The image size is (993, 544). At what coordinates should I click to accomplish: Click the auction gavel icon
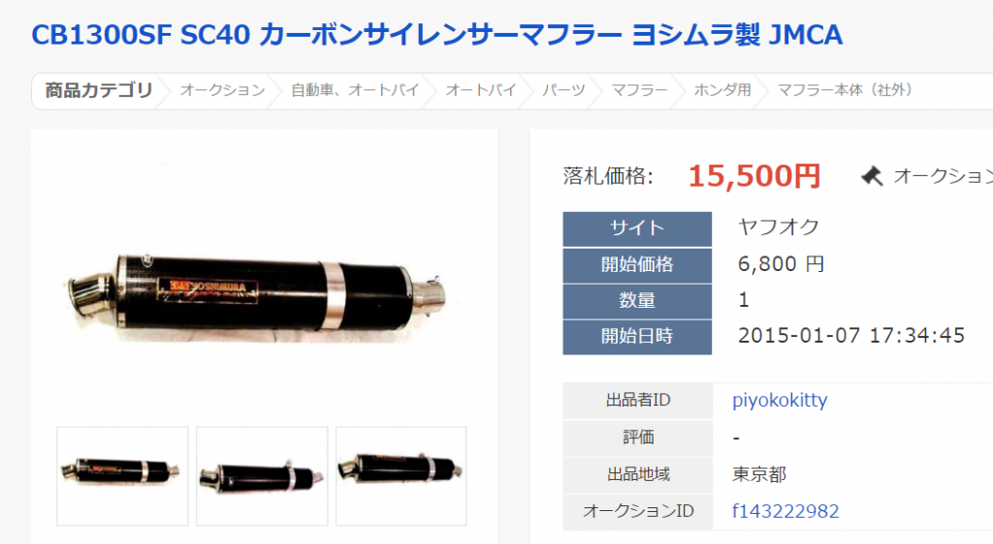pos(872,176)
